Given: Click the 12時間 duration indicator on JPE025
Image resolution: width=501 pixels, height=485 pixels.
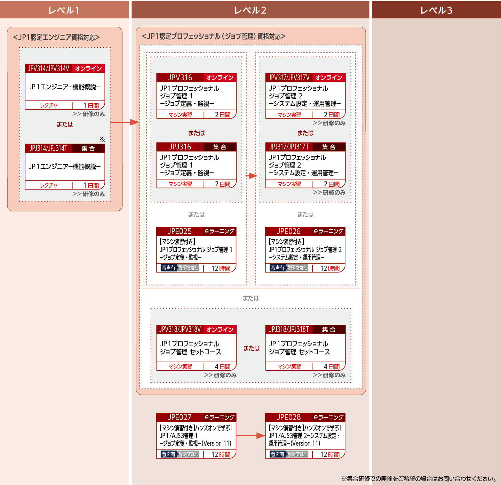Looking at the screenshot, I should 219,268.
